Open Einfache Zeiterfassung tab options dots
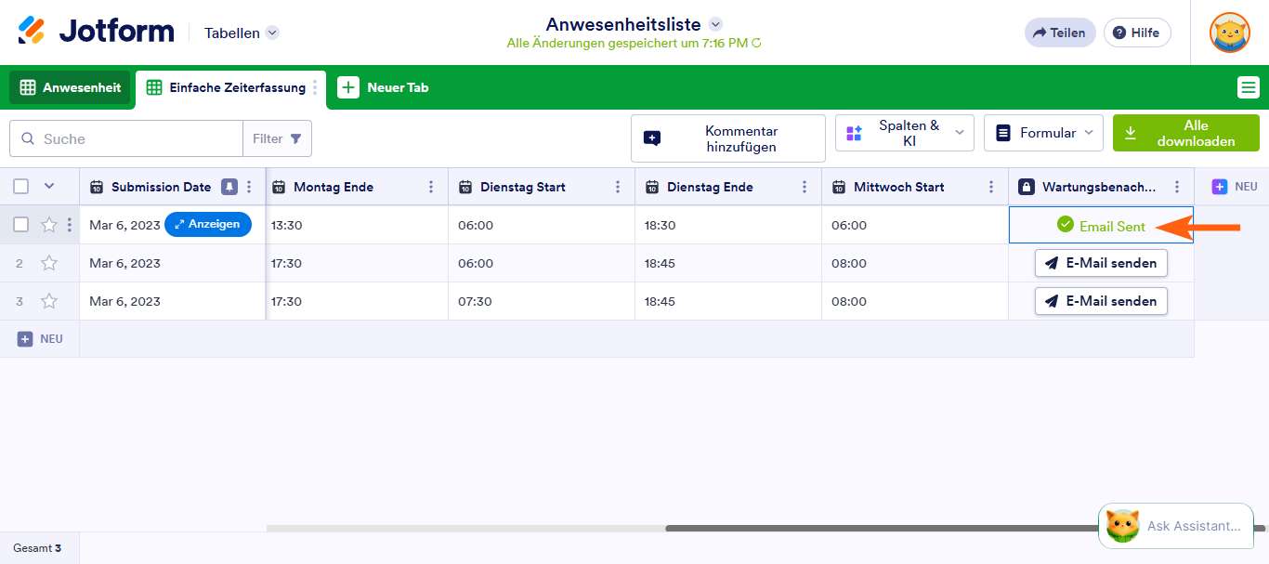This screenshot has height=564, width=1269. pos(315,87)
